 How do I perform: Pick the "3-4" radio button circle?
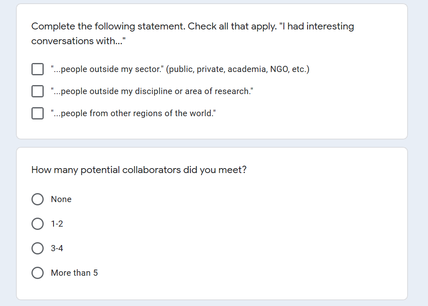(x=38, y=248)
